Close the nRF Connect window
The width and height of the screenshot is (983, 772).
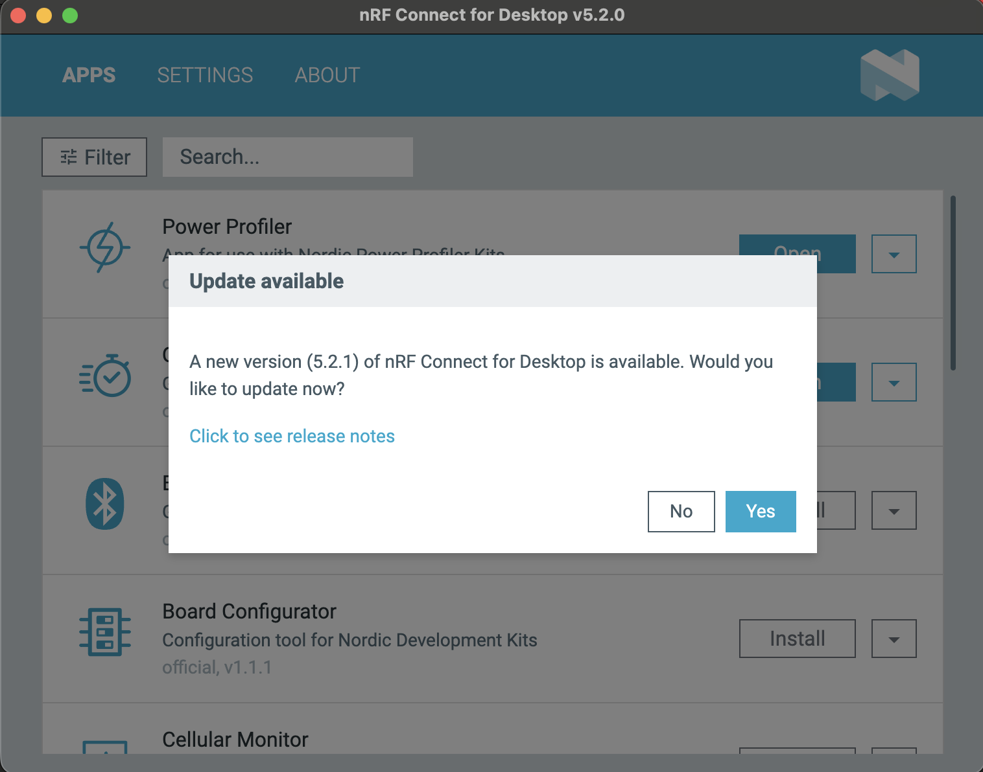(18, 16)
